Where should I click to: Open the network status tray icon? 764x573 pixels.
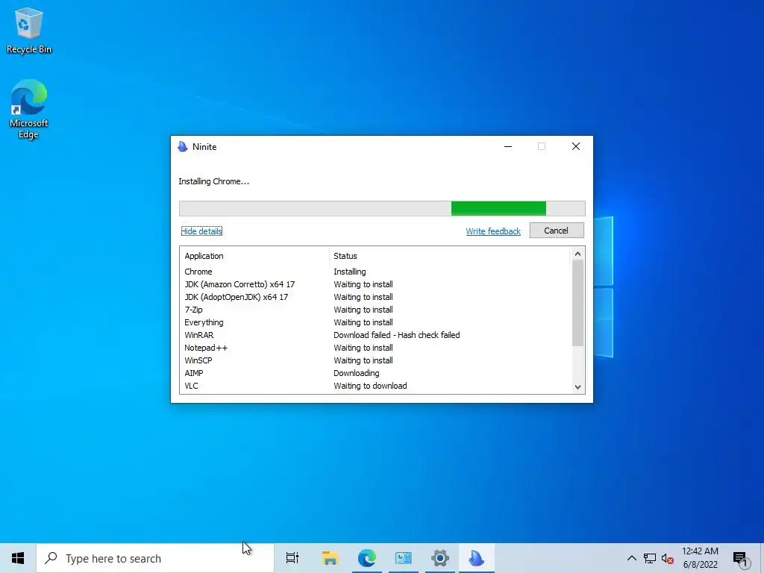pyautogui.click(x=650, y=558)
